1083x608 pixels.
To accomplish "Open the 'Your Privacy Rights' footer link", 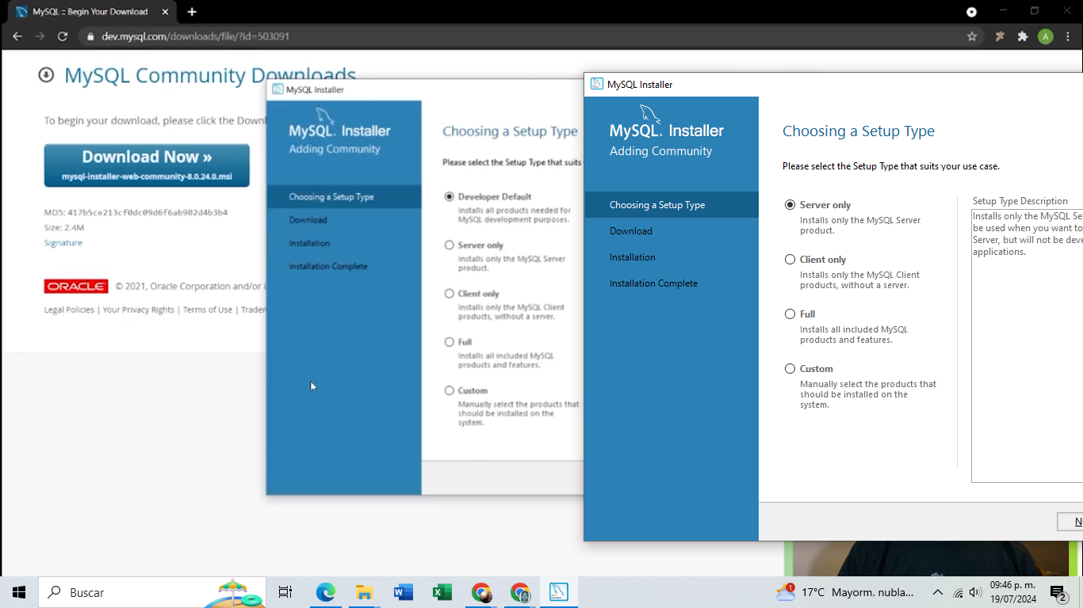I will [x=139, y=310].
